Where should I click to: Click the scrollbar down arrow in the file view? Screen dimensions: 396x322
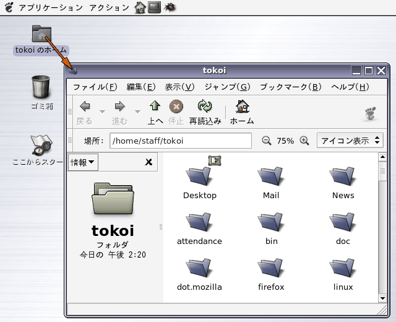point(382,298)
